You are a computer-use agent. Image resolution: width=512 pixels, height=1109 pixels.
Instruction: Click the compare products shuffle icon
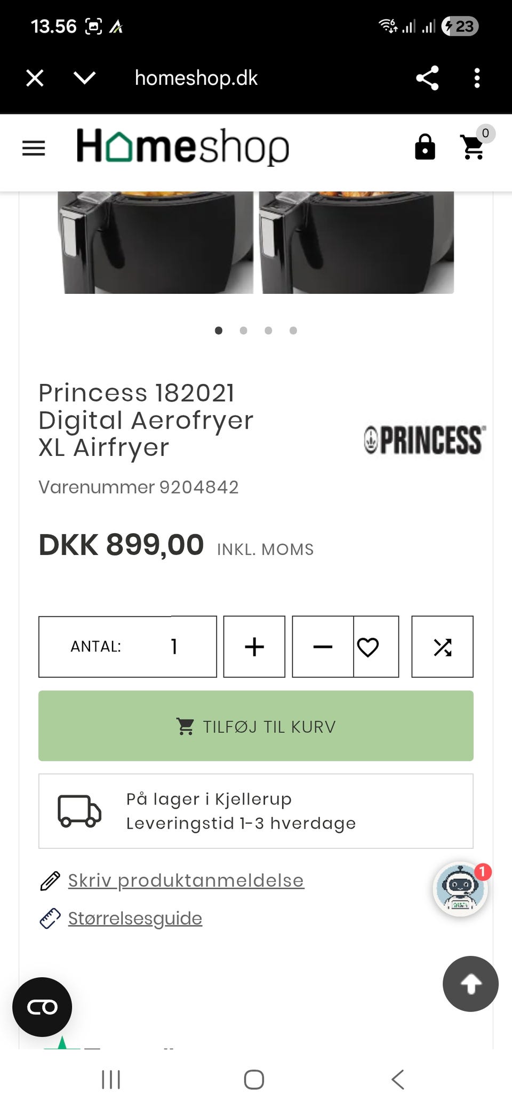442,647
